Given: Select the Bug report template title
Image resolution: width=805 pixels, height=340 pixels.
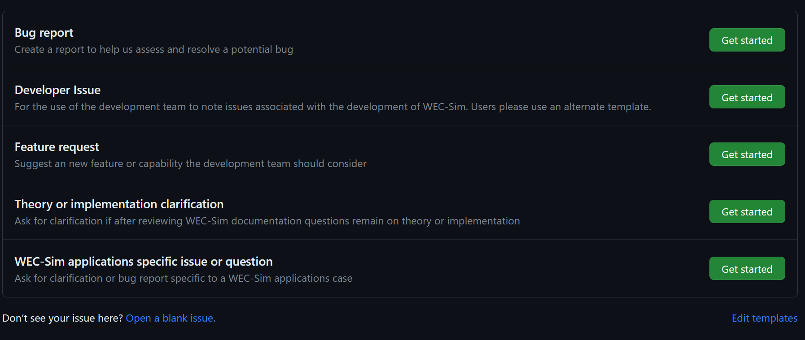Looking at the screenshot, I should coord(44,32).
